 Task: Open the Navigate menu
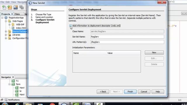click(22, 2)
